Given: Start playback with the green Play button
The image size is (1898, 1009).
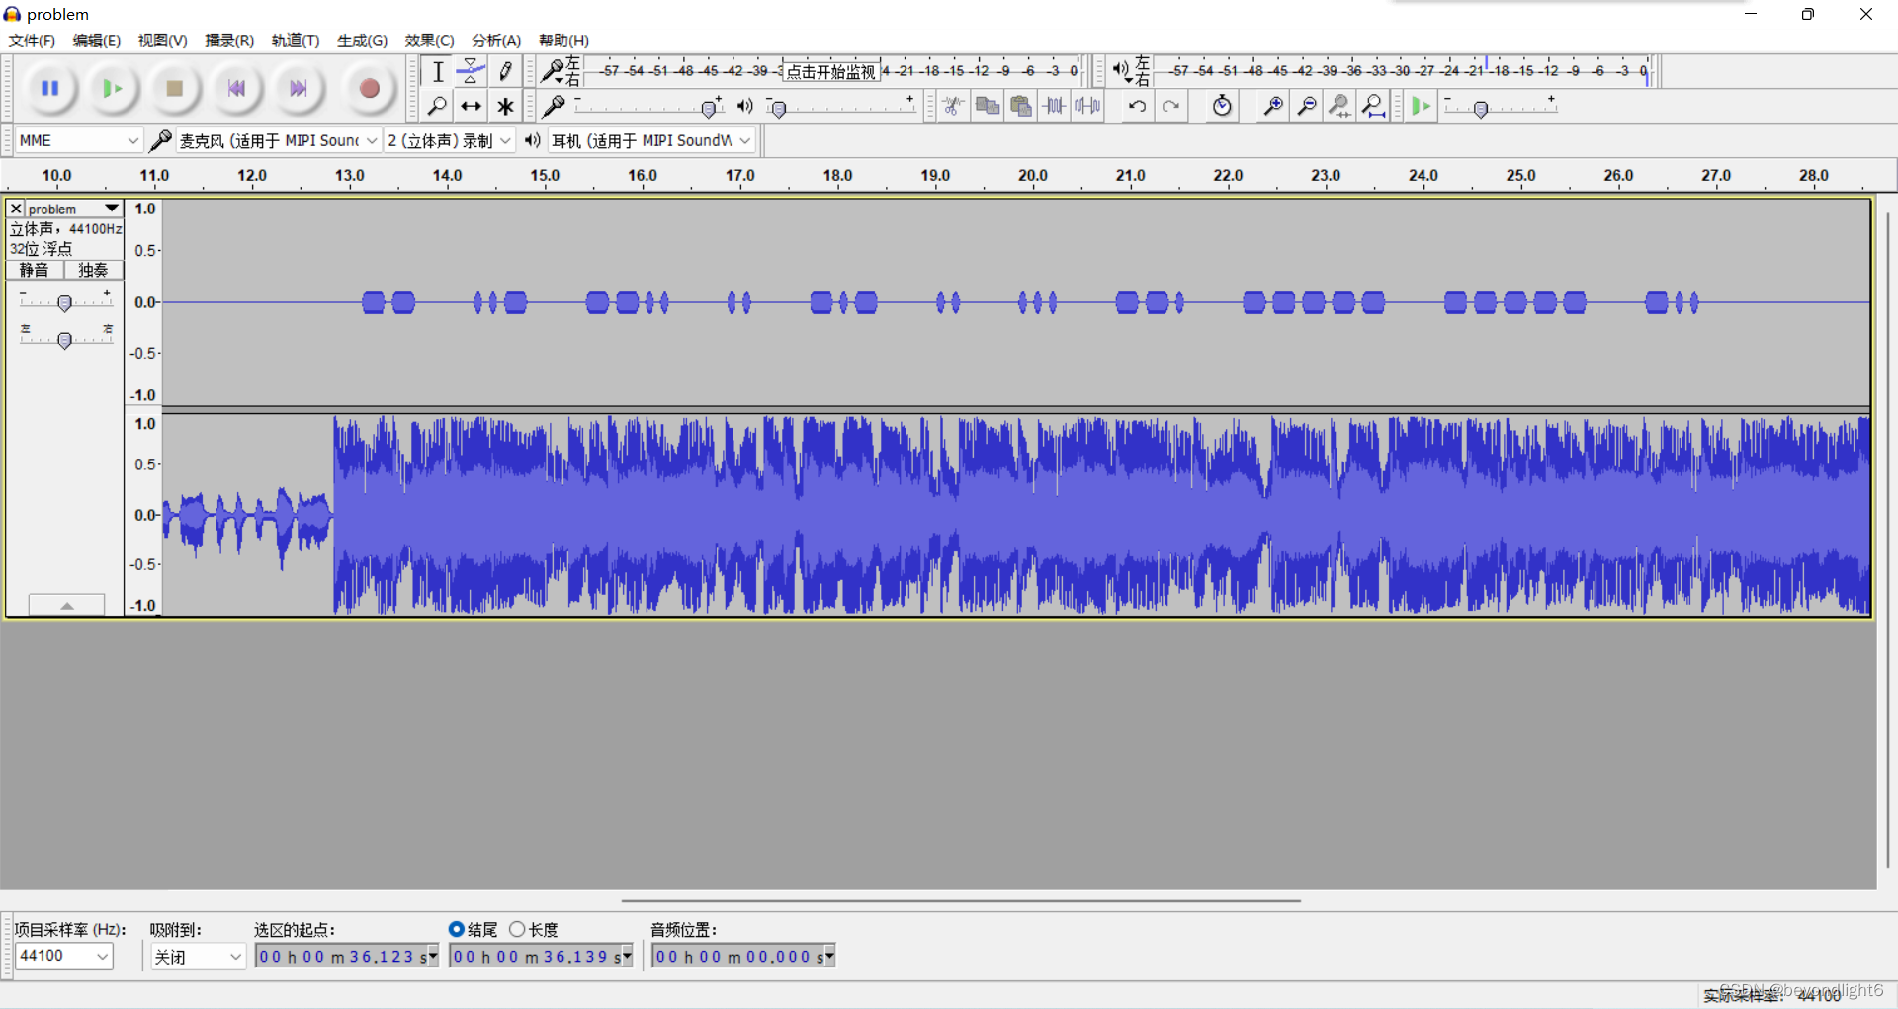Looking at the screenshot, I should pyautogui.click(x=112, y=88).
